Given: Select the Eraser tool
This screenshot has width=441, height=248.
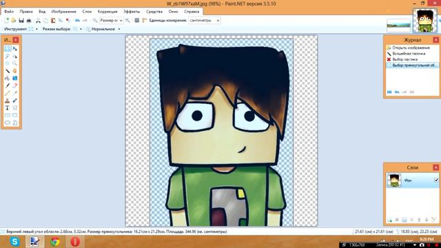Looking at the screenshot, I should pos(14,85).
